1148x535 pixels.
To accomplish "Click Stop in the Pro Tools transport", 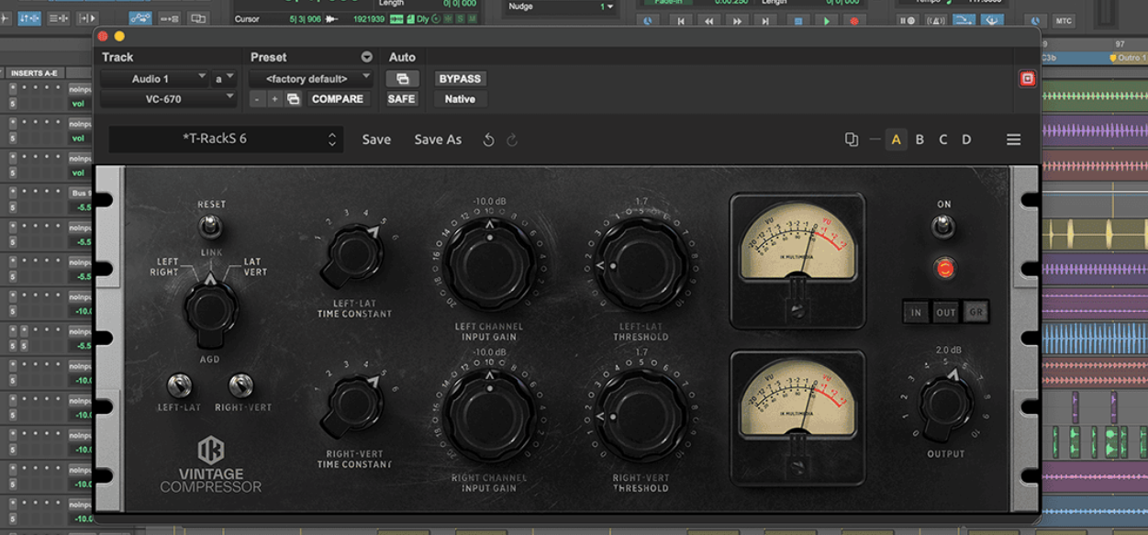I will [797, 21].
